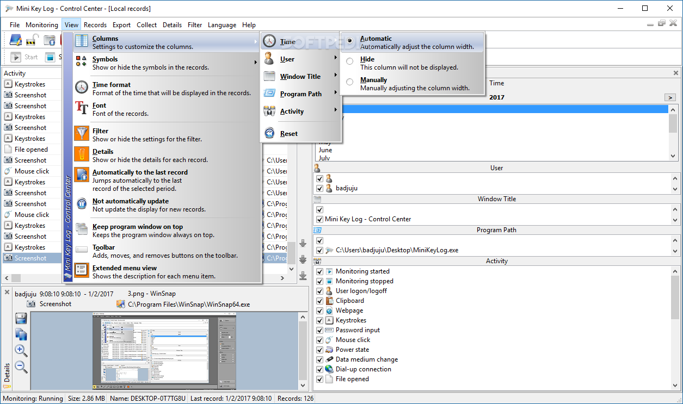Open the Language menu
This screenshot has width=683, height=404.
click(222, 24)
